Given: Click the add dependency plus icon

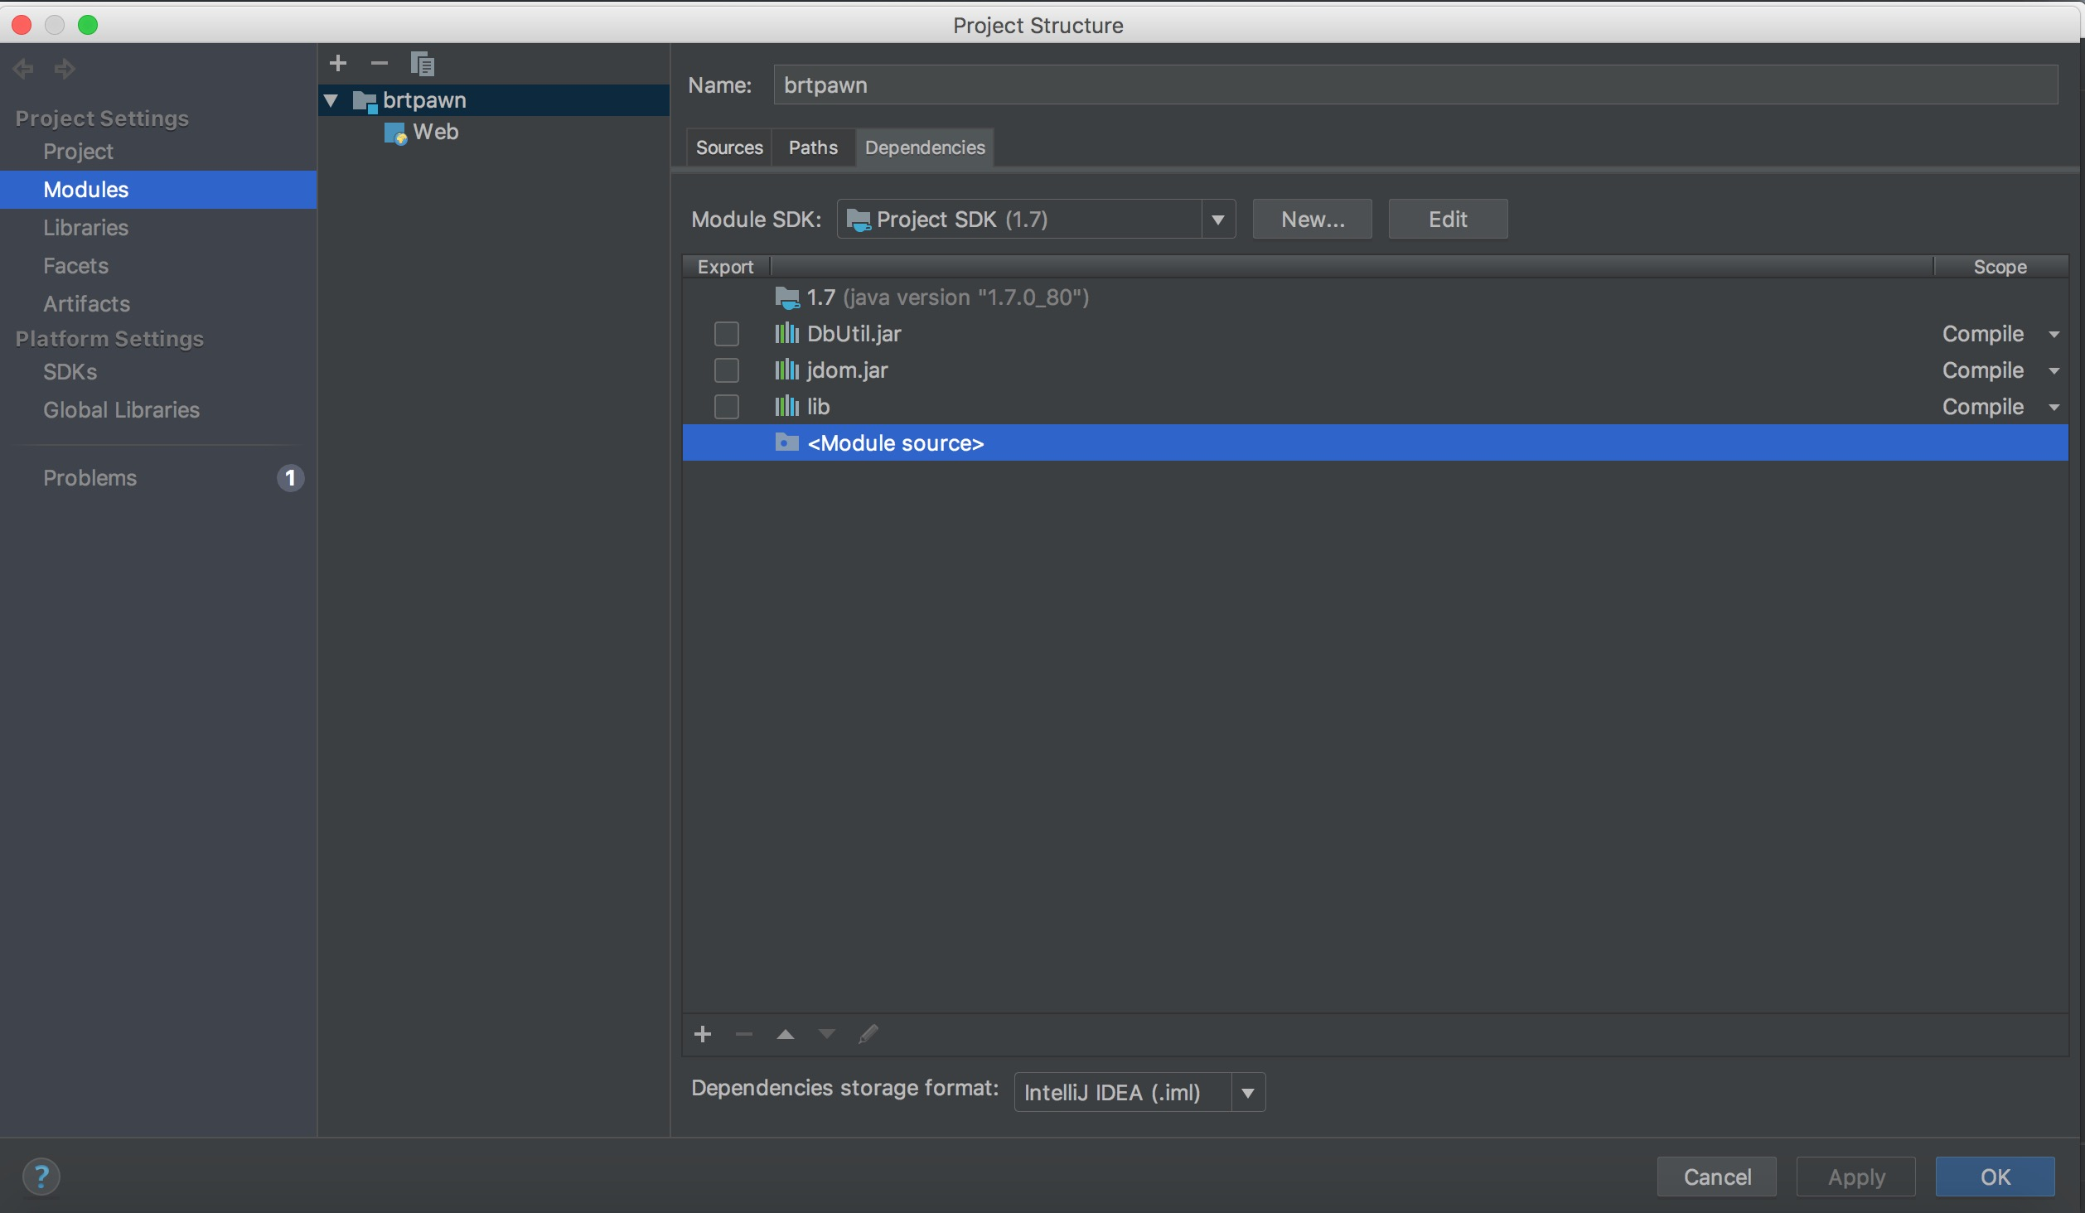Looking at the screenshot, I should [x=703, y=1034].
